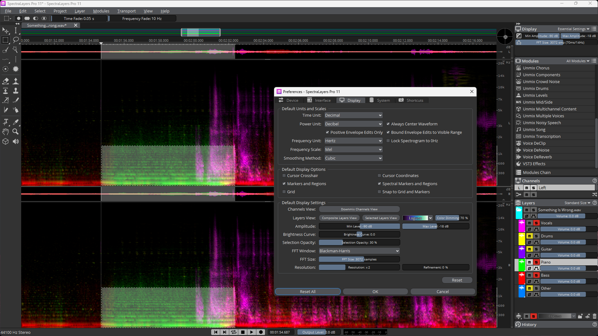The height and width of the screenshot is (336, 598).
Task: Click the Reset All button
Action: pyautogui.click(x=308, y=292)
